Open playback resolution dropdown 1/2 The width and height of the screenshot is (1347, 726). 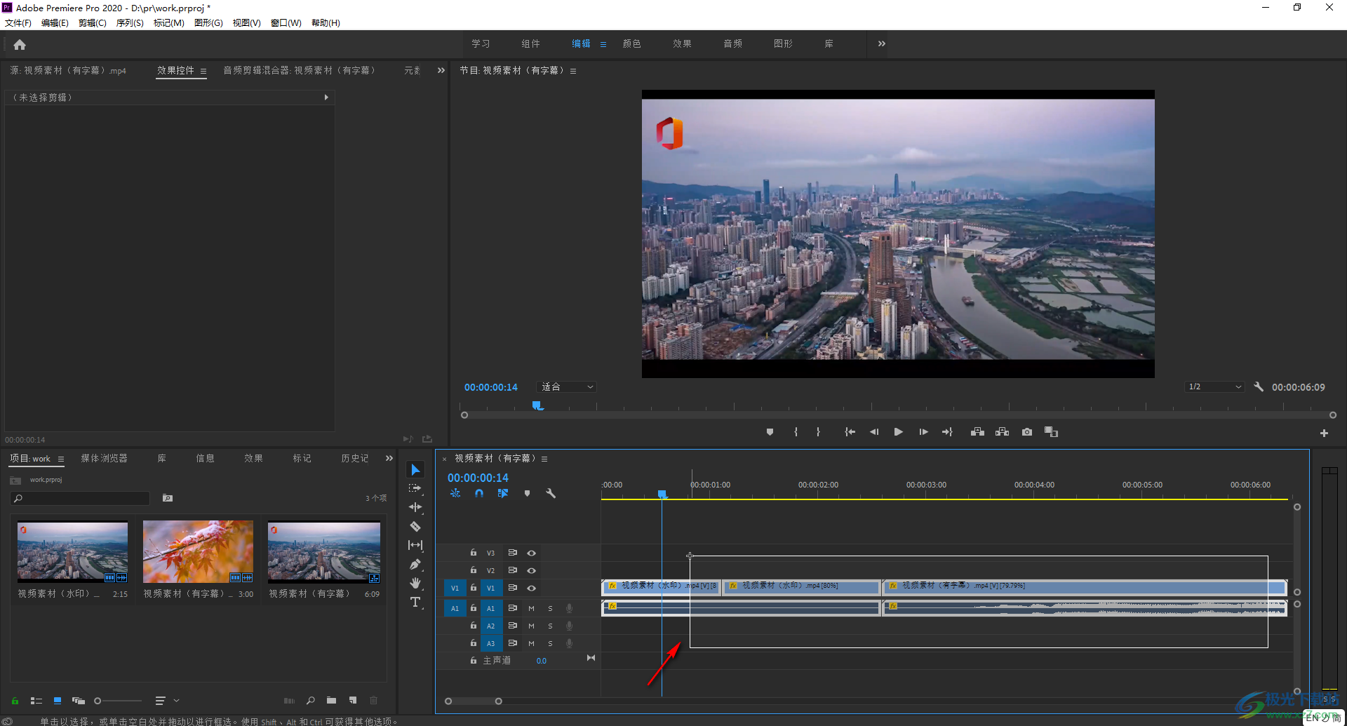[1214, 386]
